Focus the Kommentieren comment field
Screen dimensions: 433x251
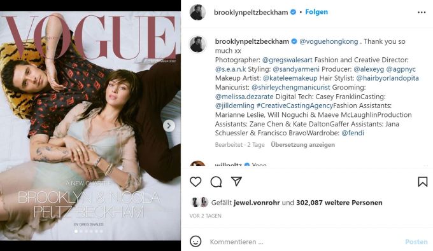point(304,241)
